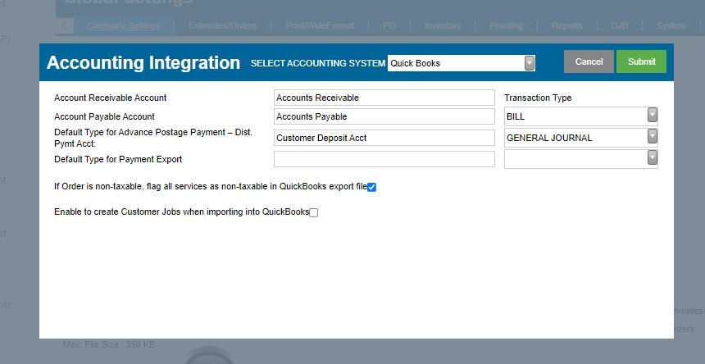705x364 pixels.
Task: Switch to the Reports tab
Action: click(x=567, y=25)
